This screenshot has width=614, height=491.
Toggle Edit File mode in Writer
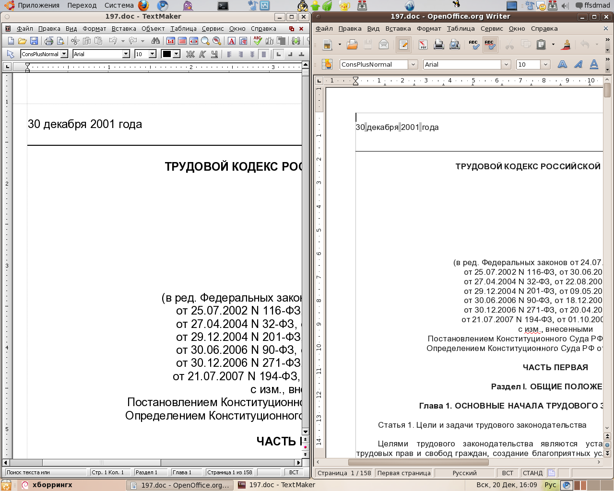point(403,45)
